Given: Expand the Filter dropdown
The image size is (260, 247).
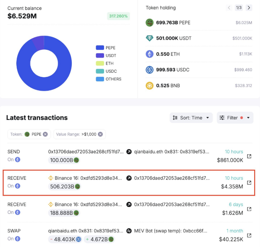Looking at the screenshot, I should tap(235, 118).
